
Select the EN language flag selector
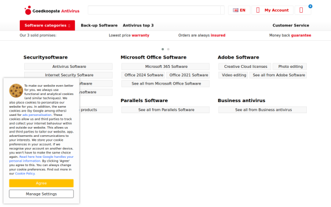click(x=239, y=10)
